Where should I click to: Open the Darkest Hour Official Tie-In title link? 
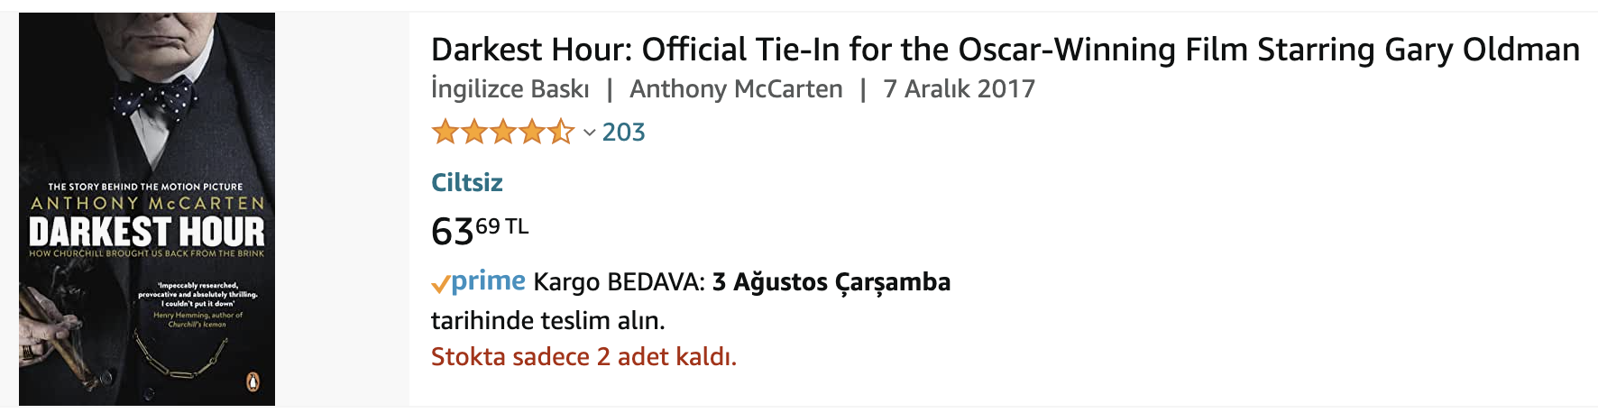(1006, 50)
